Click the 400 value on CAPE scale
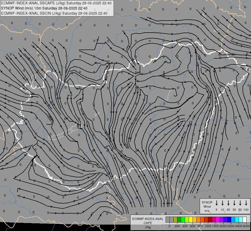Image resolution: width=251 pixels, height=231 pixels. [x=185, y=226]
